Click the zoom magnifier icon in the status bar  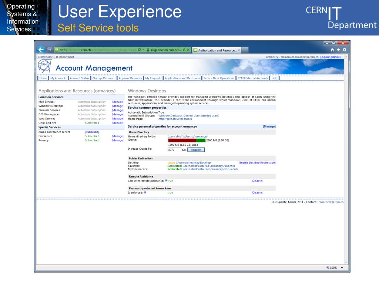coord(328,268)
